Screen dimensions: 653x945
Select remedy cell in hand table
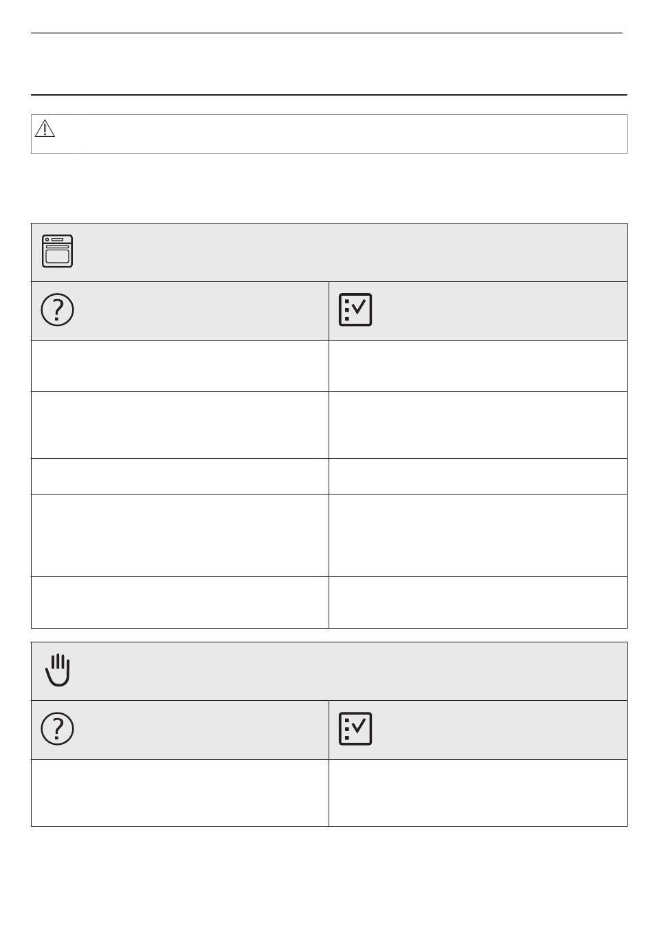tap(478, 793)
